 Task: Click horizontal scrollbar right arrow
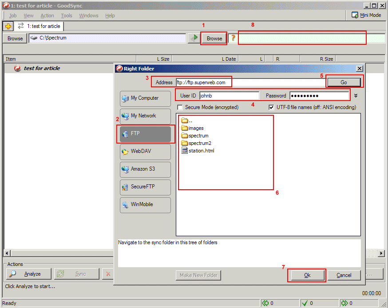pos(381,253)
